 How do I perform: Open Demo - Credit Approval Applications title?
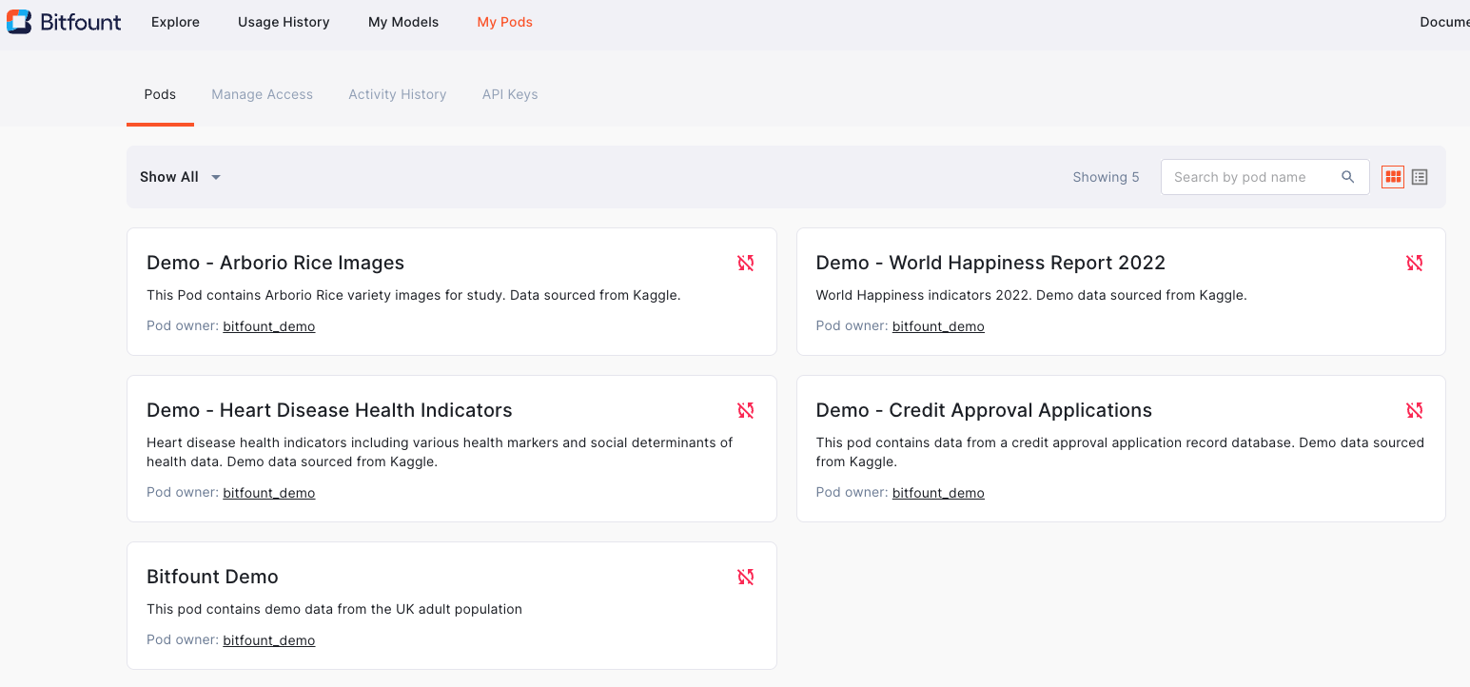coord(984,410)
